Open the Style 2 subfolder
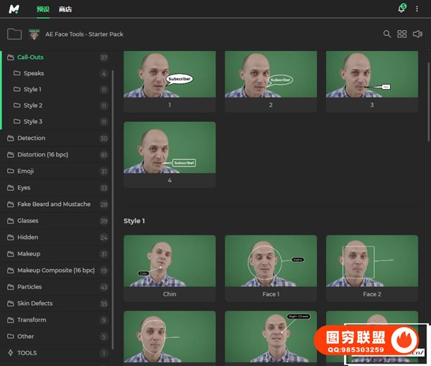This screenshot has width=431, height=366. [x=32, y=105]
